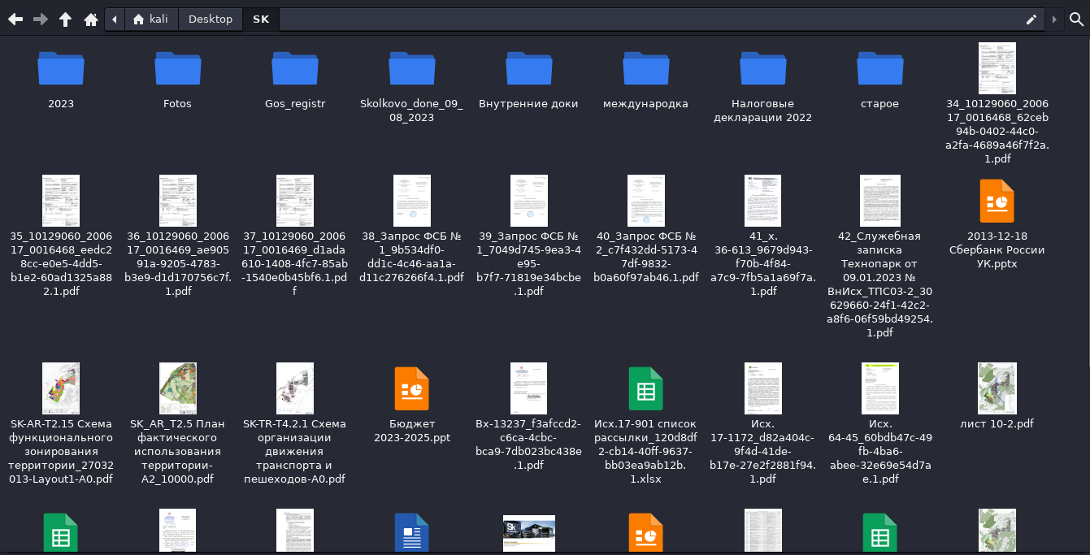
Task: Edit the location path with pencil icon
Action: 1031,19
